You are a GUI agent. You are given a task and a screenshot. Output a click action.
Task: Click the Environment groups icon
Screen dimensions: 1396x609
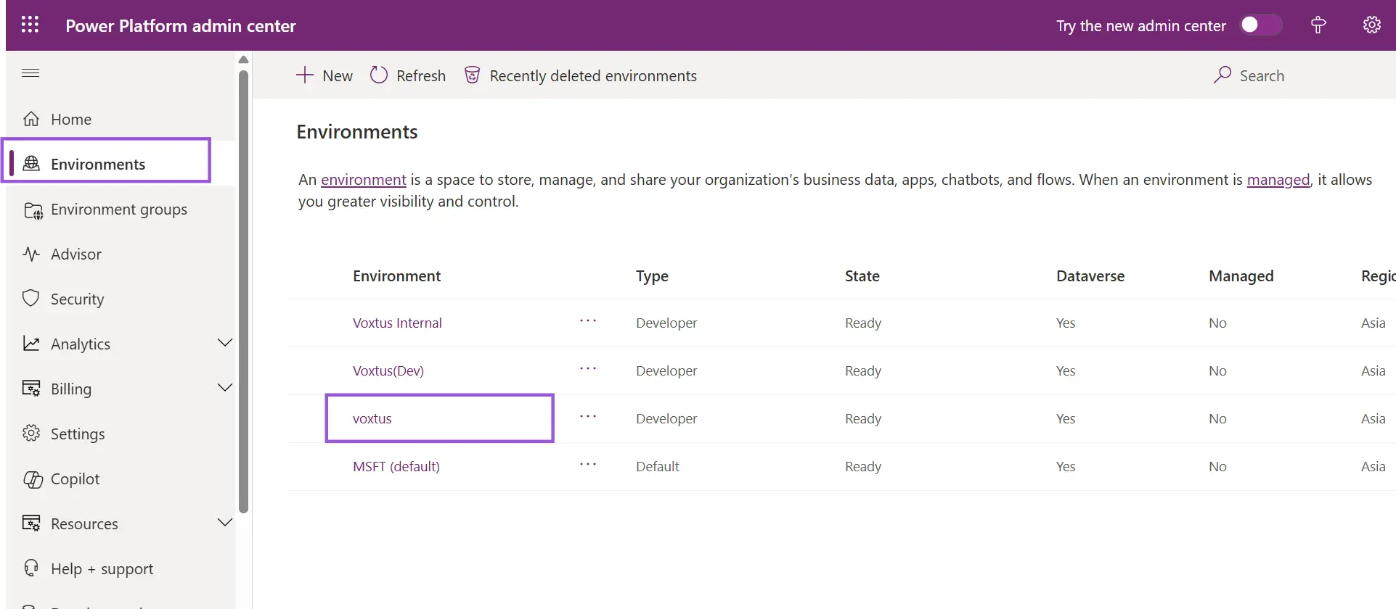pyautogui.click(x=33, y=210)
